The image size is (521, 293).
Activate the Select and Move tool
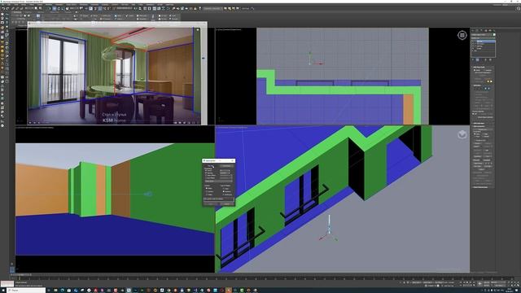pos(55,8)
